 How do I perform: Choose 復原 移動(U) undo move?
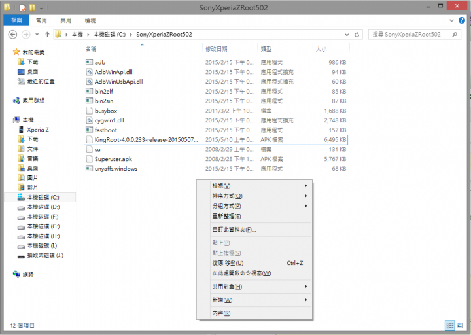[254, 263]
